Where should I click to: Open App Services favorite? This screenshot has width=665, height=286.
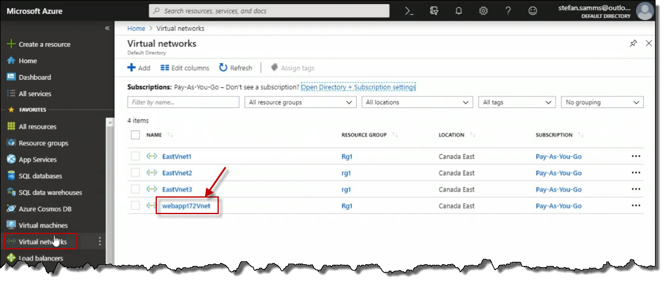[x=37, y=160]
